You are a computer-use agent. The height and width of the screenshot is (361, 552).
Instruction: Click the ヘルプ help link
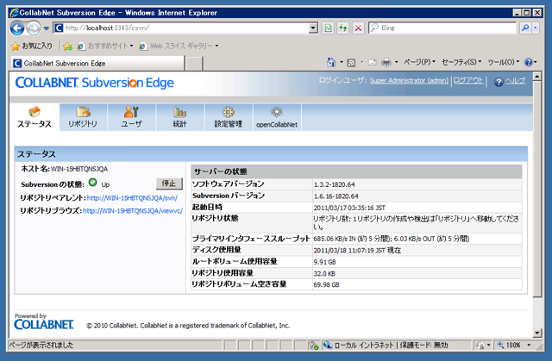pyautogui.click(x=516, y=80)
